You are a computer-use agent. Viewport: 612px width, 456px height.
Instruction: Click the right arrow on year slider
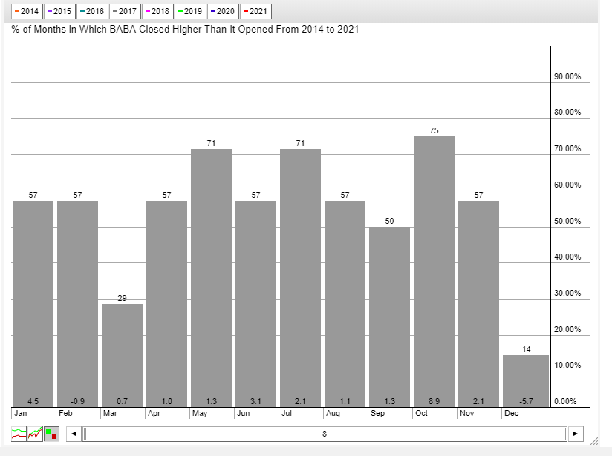click(x=576, y=434)
